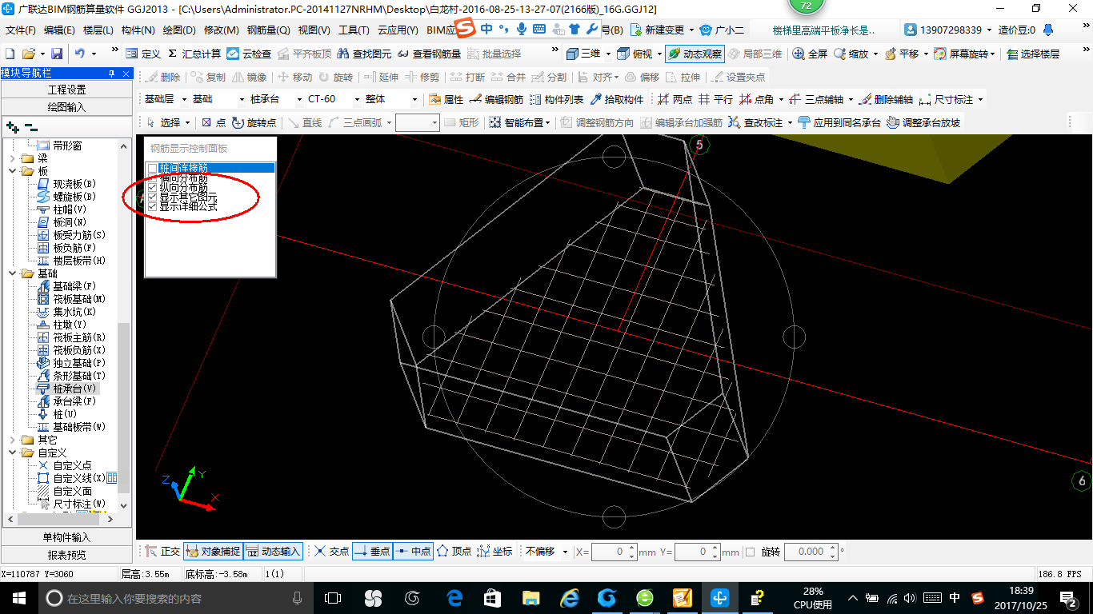Switch to 全屏 full screen view

tap(810, 54)
